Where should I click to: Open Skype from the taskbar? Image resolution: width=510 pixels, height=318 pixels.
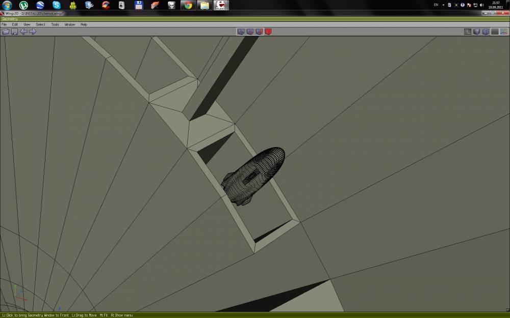pyautogui.click(x=56, y=5)
